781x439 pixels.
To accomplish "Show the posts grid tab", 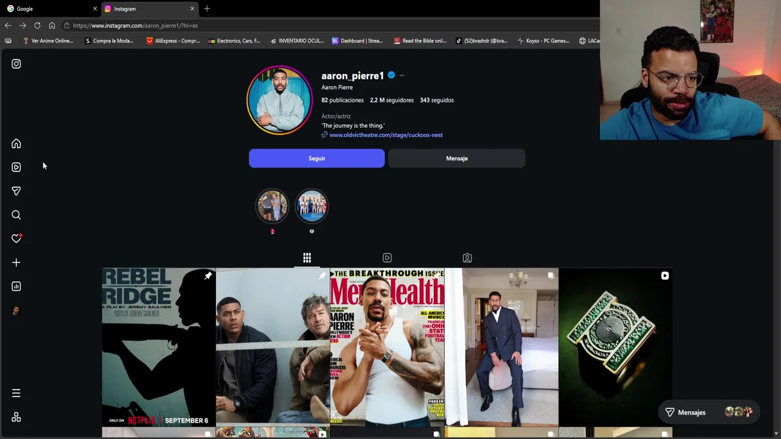I will point(307,258).
